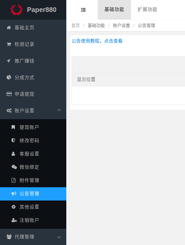
Task: Click the 显示位置 column header
Action: point(86,79)
